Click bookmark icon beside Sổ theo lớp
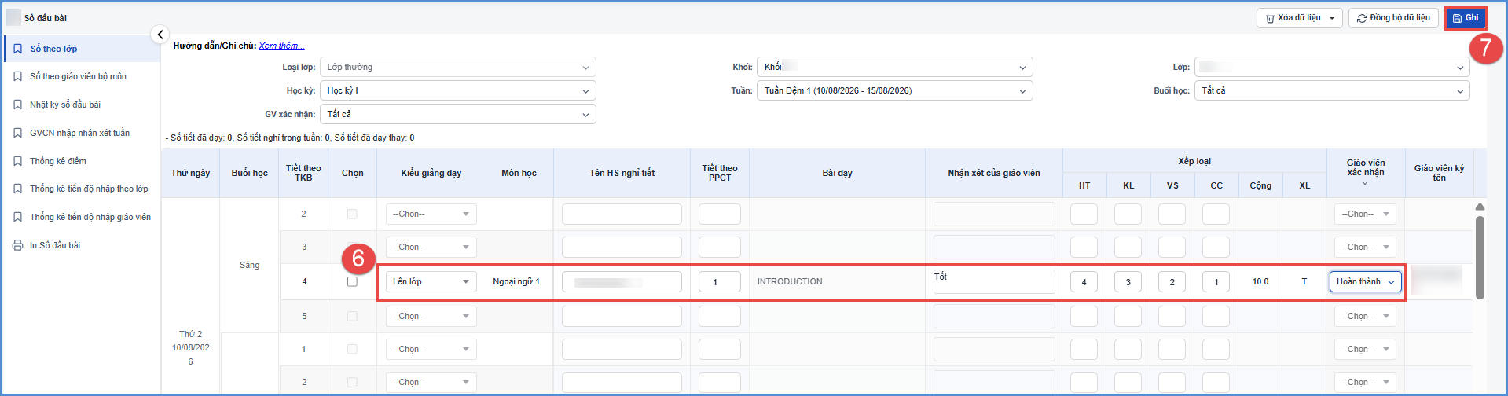 17,49
